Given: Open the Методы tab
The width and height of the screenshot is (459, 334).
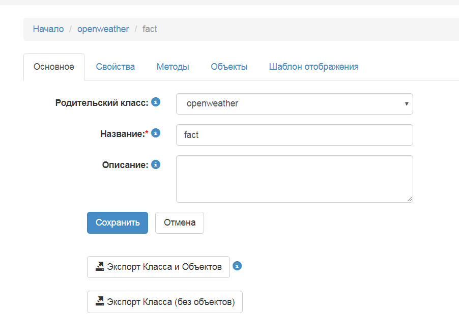Looking at the screenshot, I should 173,66.
